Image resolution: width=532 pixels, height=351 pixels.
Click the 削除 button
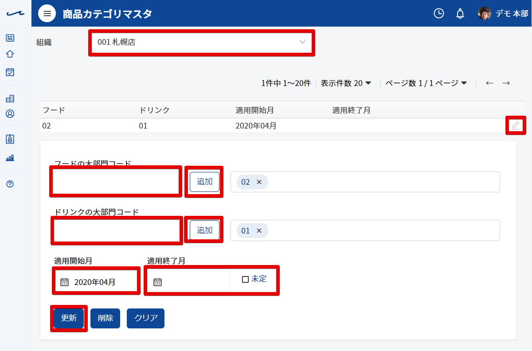pyautogui.click(x=105, y=318)
